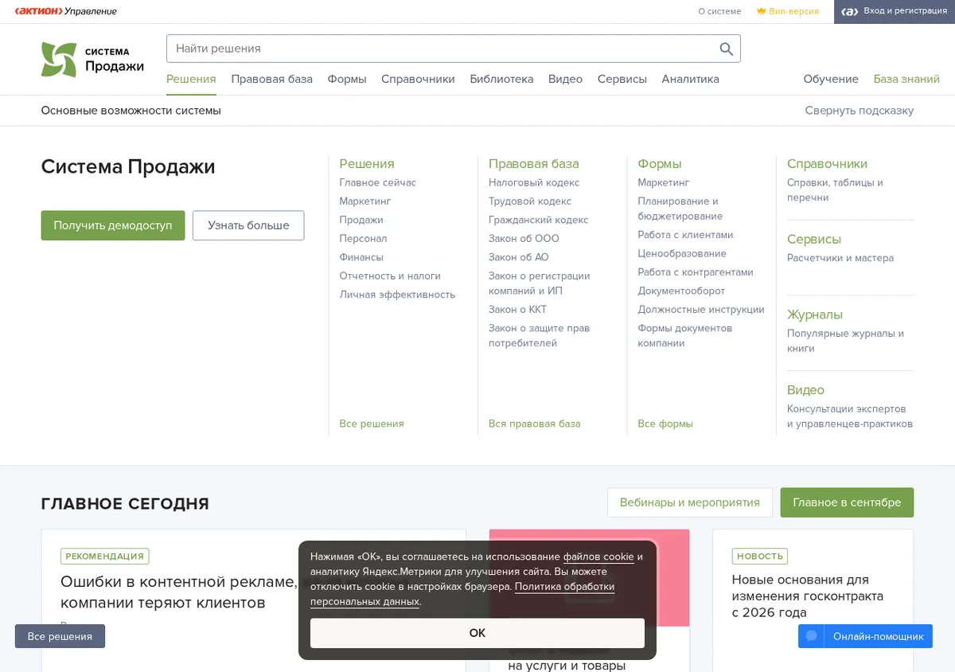Image resolution: width=955 pixels, height=672 pixels.
Task: Open the Правовая база tab
Action: [271, 79]
